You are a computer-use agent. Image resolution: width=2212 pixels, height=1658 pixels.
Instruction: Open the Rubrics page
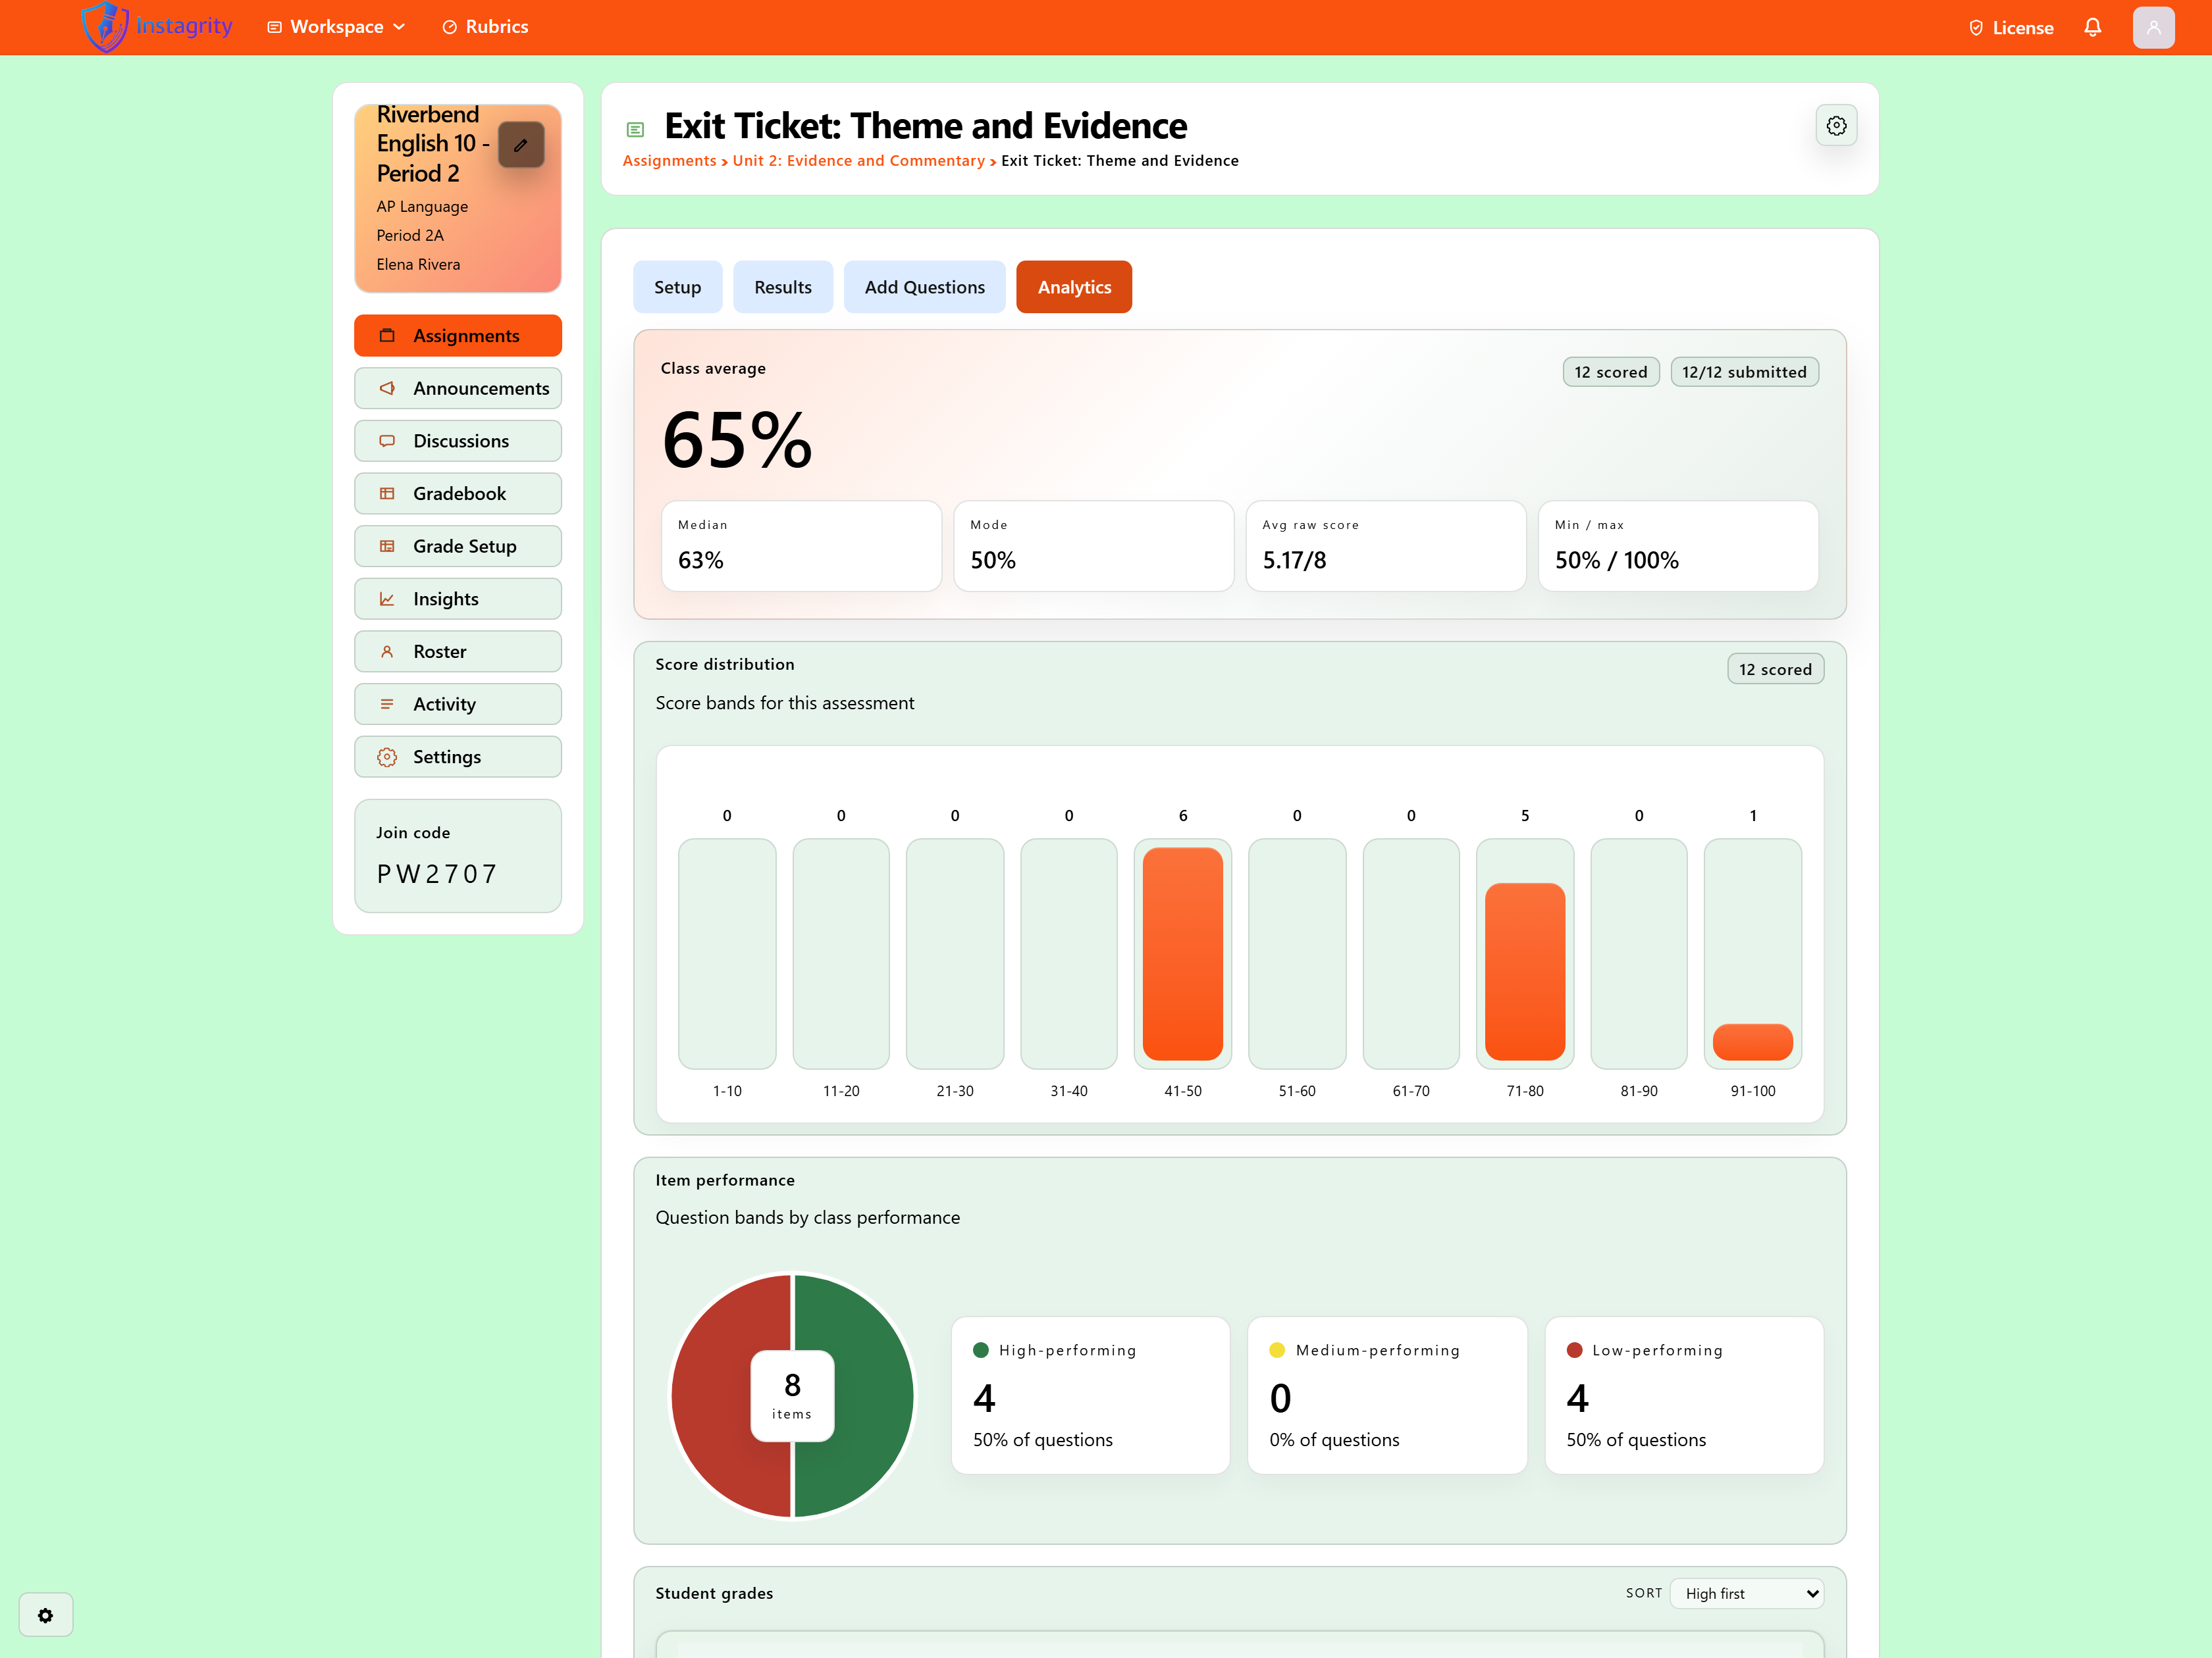[485, 27]
